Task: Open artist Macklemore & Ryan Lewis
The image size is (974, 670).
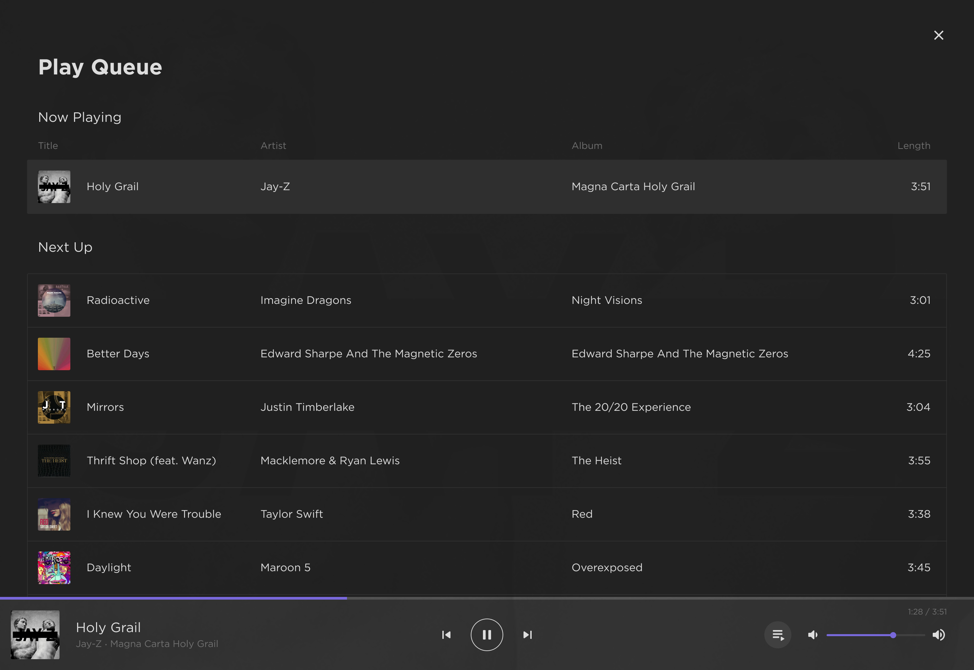Action: 330,461
